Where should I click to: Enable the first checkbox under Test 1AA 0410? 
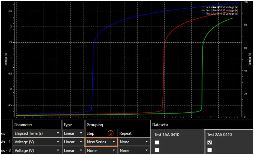tap(157, 142)
